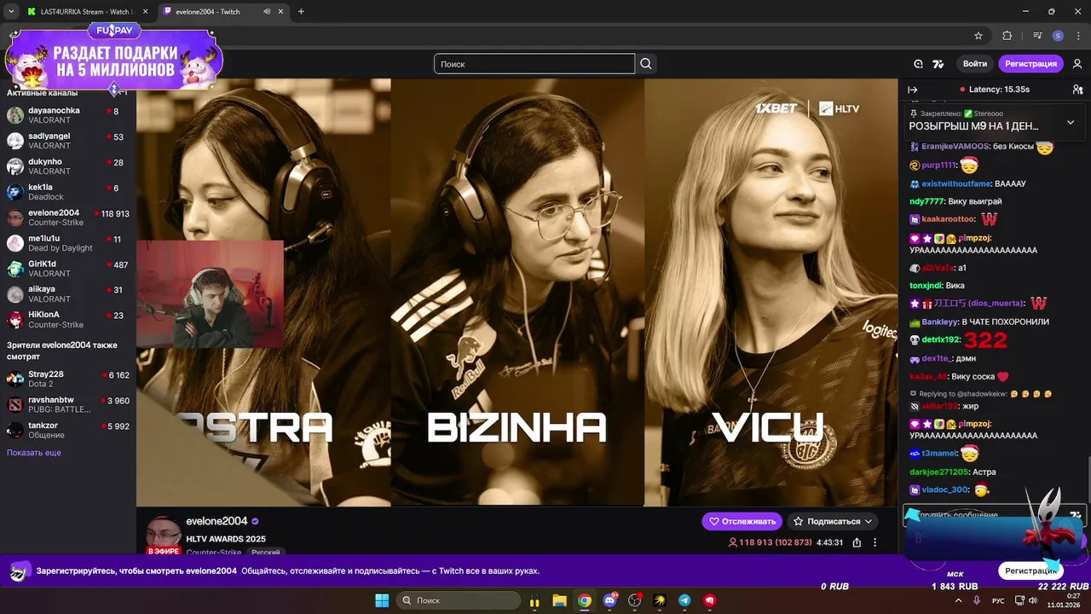The width and height of the screenshot is (1091, 614).
Task: Open evelone2004 in sidebar channel list
Action: click(x=68, y=217)
